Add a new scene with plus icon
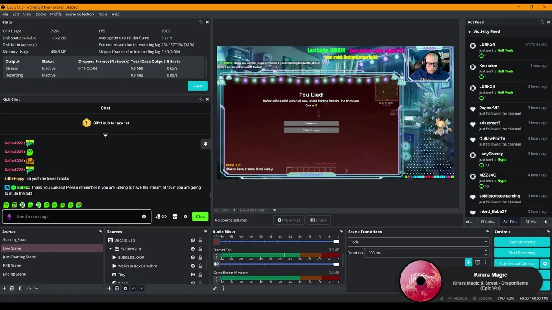 [4, 288]
